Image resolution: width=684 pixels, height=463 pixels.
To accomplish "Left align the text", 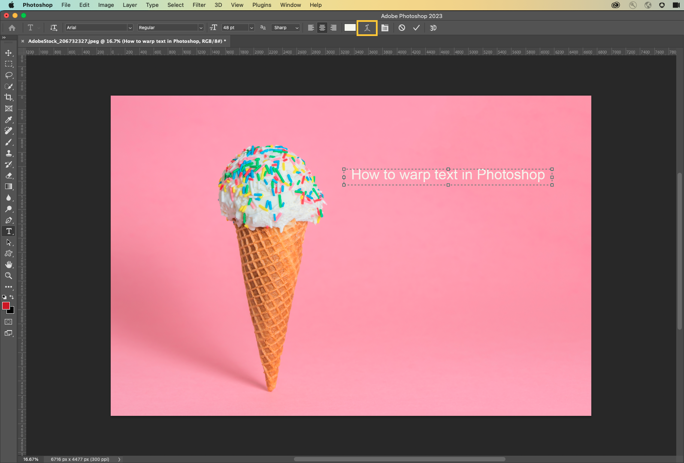I will click(x=311, y=28).
